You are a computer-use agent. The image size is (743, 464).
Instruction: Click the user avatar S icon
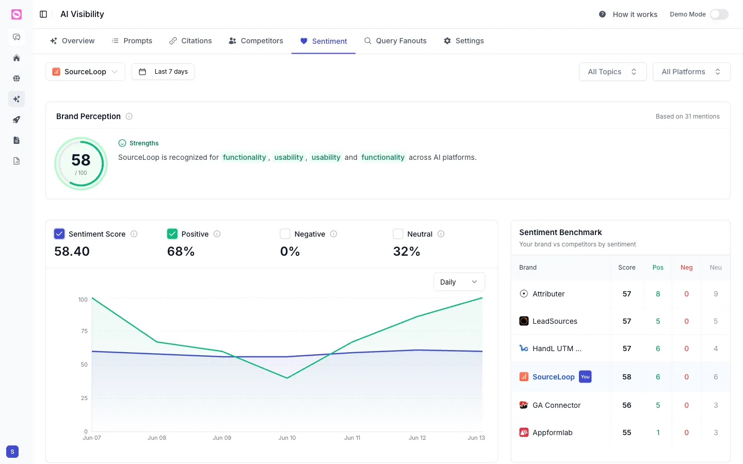(12, 452)
